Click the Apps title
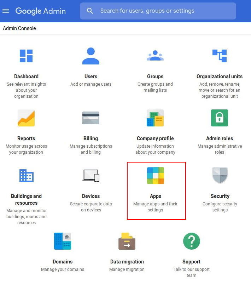Image resolution: width=251 pixels, height=284 pixels. 156,196
